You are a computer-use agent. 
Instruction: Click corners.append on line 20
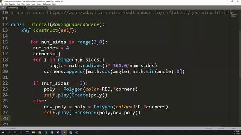click(x=63, y=72)
